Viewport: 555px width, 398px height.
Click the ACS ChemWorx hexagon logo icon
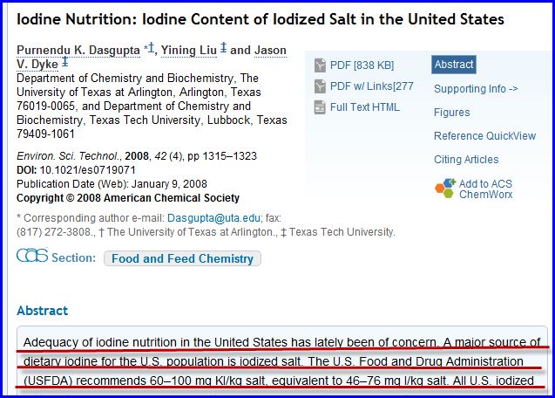444,189
